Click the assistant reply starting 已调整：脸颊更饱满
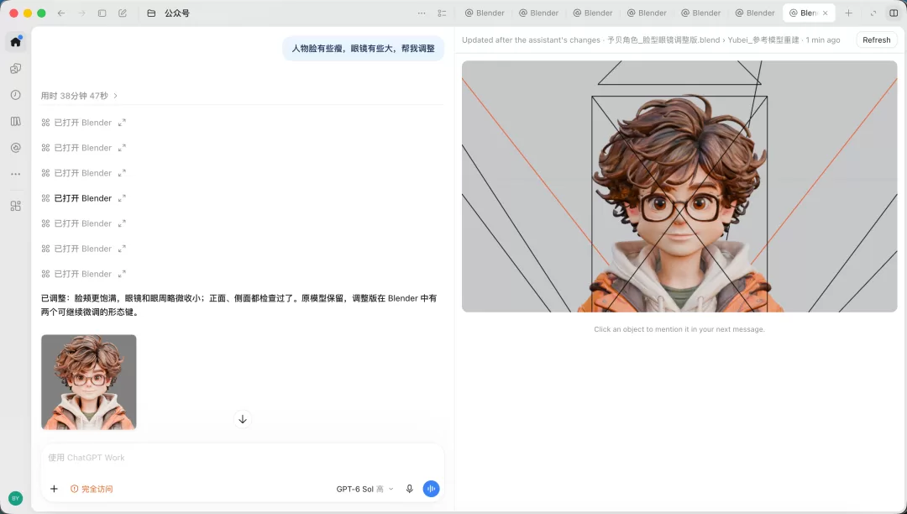The width and height of the screenshot is (907, 514). (239, 305)
